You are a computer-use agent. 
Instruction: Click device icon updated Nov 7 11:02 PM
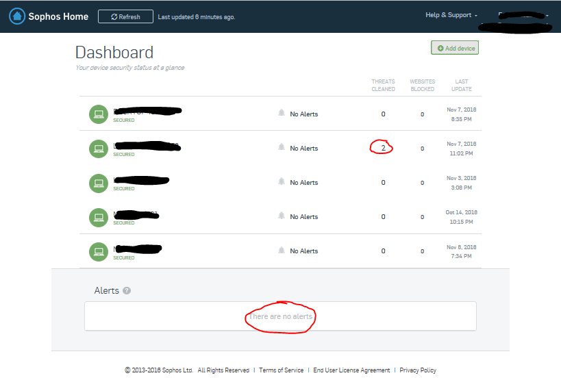pos(99,149)
